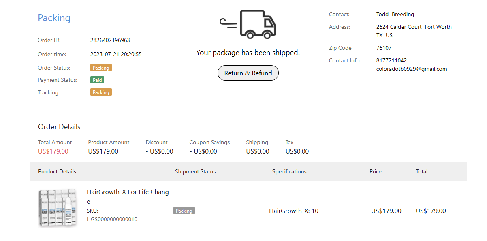487x241 pixels.
Task: Click the order time 2023-07-21 20:20:55
Action: tap(116, 54)
